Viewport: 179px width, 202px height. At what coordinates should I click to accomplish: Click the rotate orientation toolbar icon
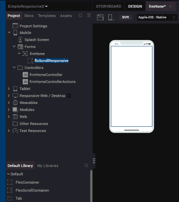click(x=100, y=17)
